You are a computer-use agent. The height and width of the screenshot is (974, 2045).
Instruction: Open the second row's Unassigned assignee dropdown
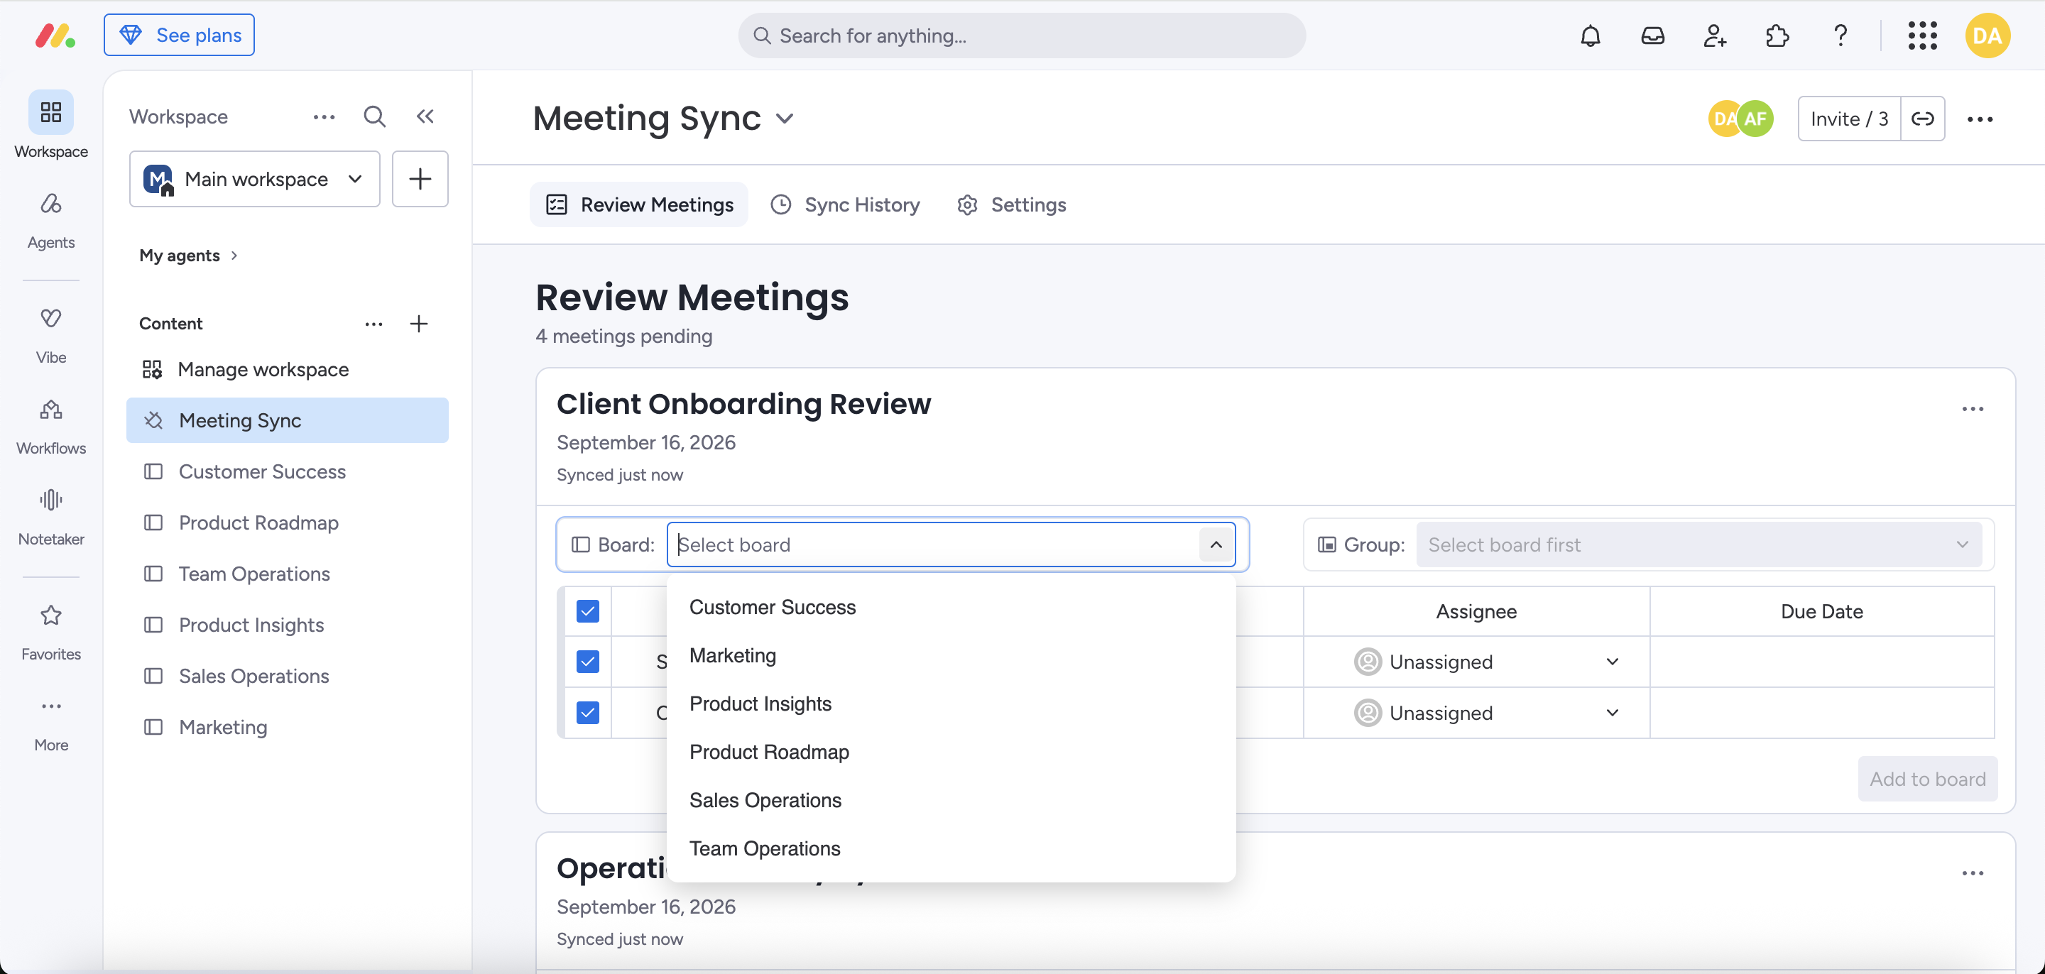(x=1486, y=713)
